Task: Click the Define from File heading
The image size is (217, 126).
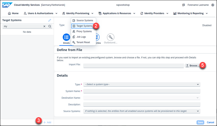Action: pos(69,50)
